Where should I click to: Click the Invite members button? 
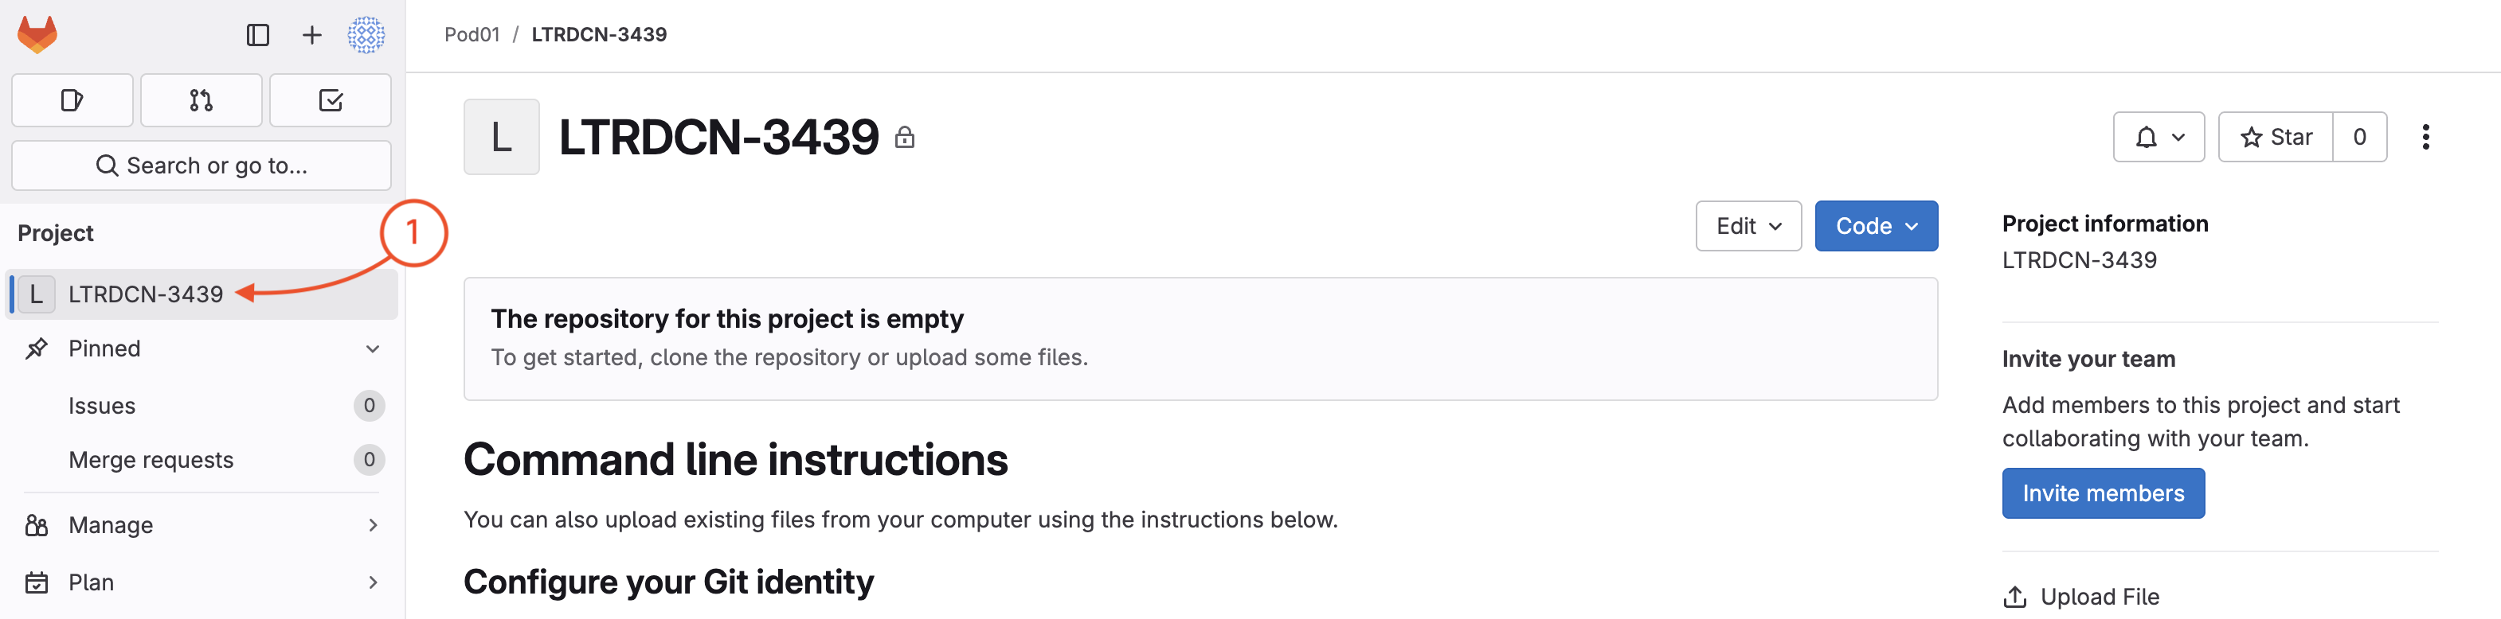click(x=2103, y=494)
